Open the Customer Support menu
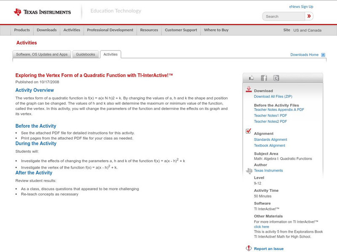337x252 pixels. [x=181, y=30]
